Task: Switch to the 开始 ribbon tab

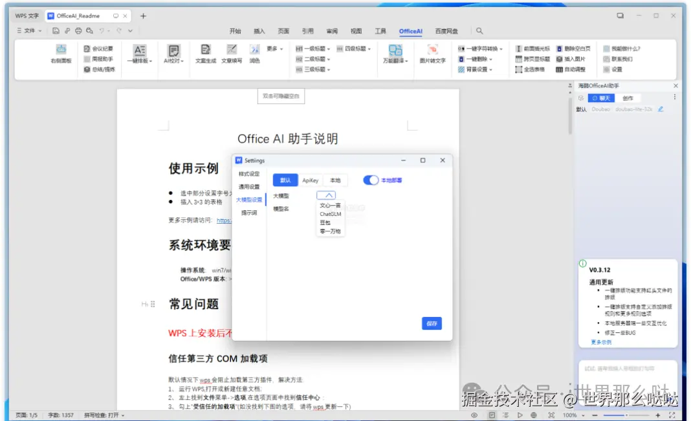Action: pyautogui.click(x=235, y=31)
